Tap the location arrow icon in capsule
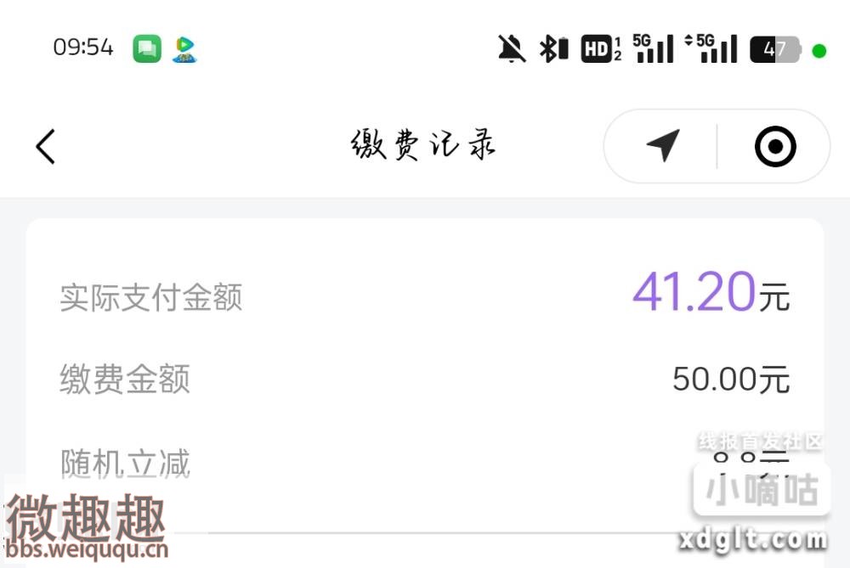 point(663,144)
